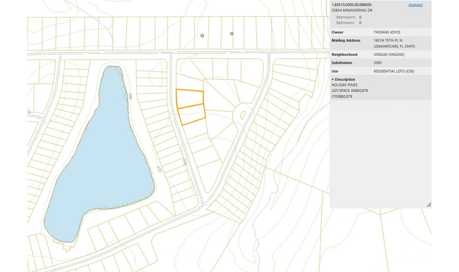Click owner name THOMAS JOYCE
Image resolution: width=459 pixels, height=272 pixels.
tap(387, 32)
